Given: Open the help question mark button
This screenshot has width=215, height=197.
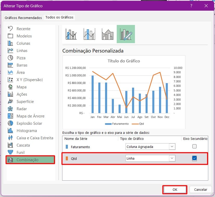Looking at the screenshot, I should click(191, 6).
